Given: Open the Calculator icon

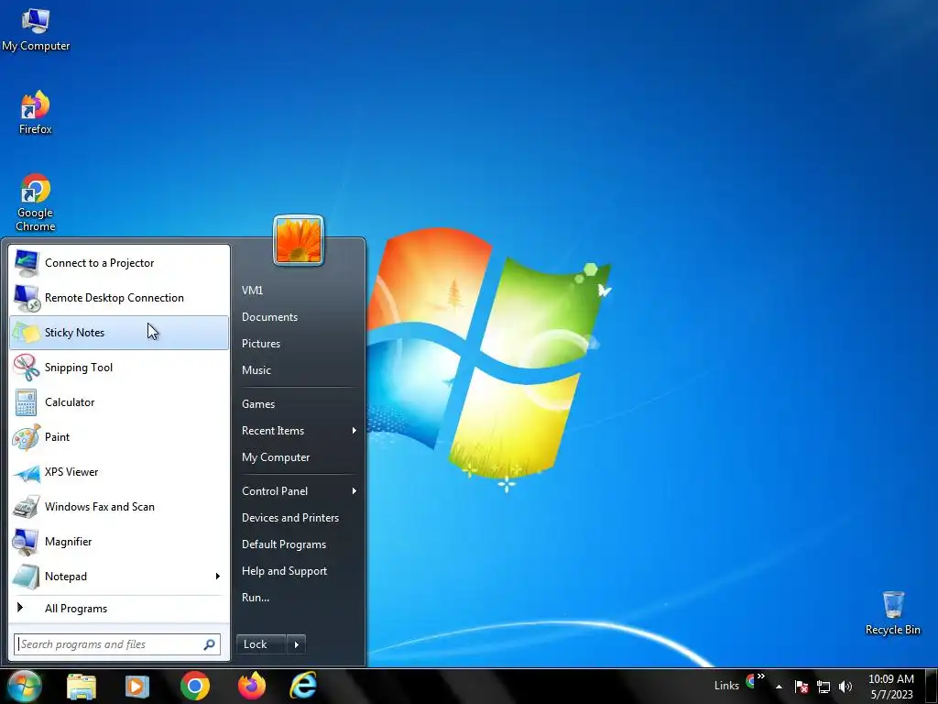Looking at the screenshot, I should tap(27, 401).
